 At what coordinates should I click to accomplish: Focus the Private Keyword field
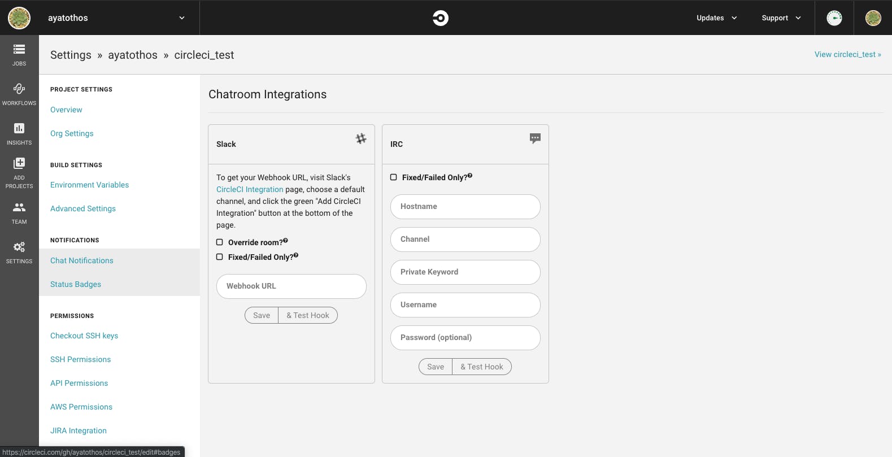point(465,272)
